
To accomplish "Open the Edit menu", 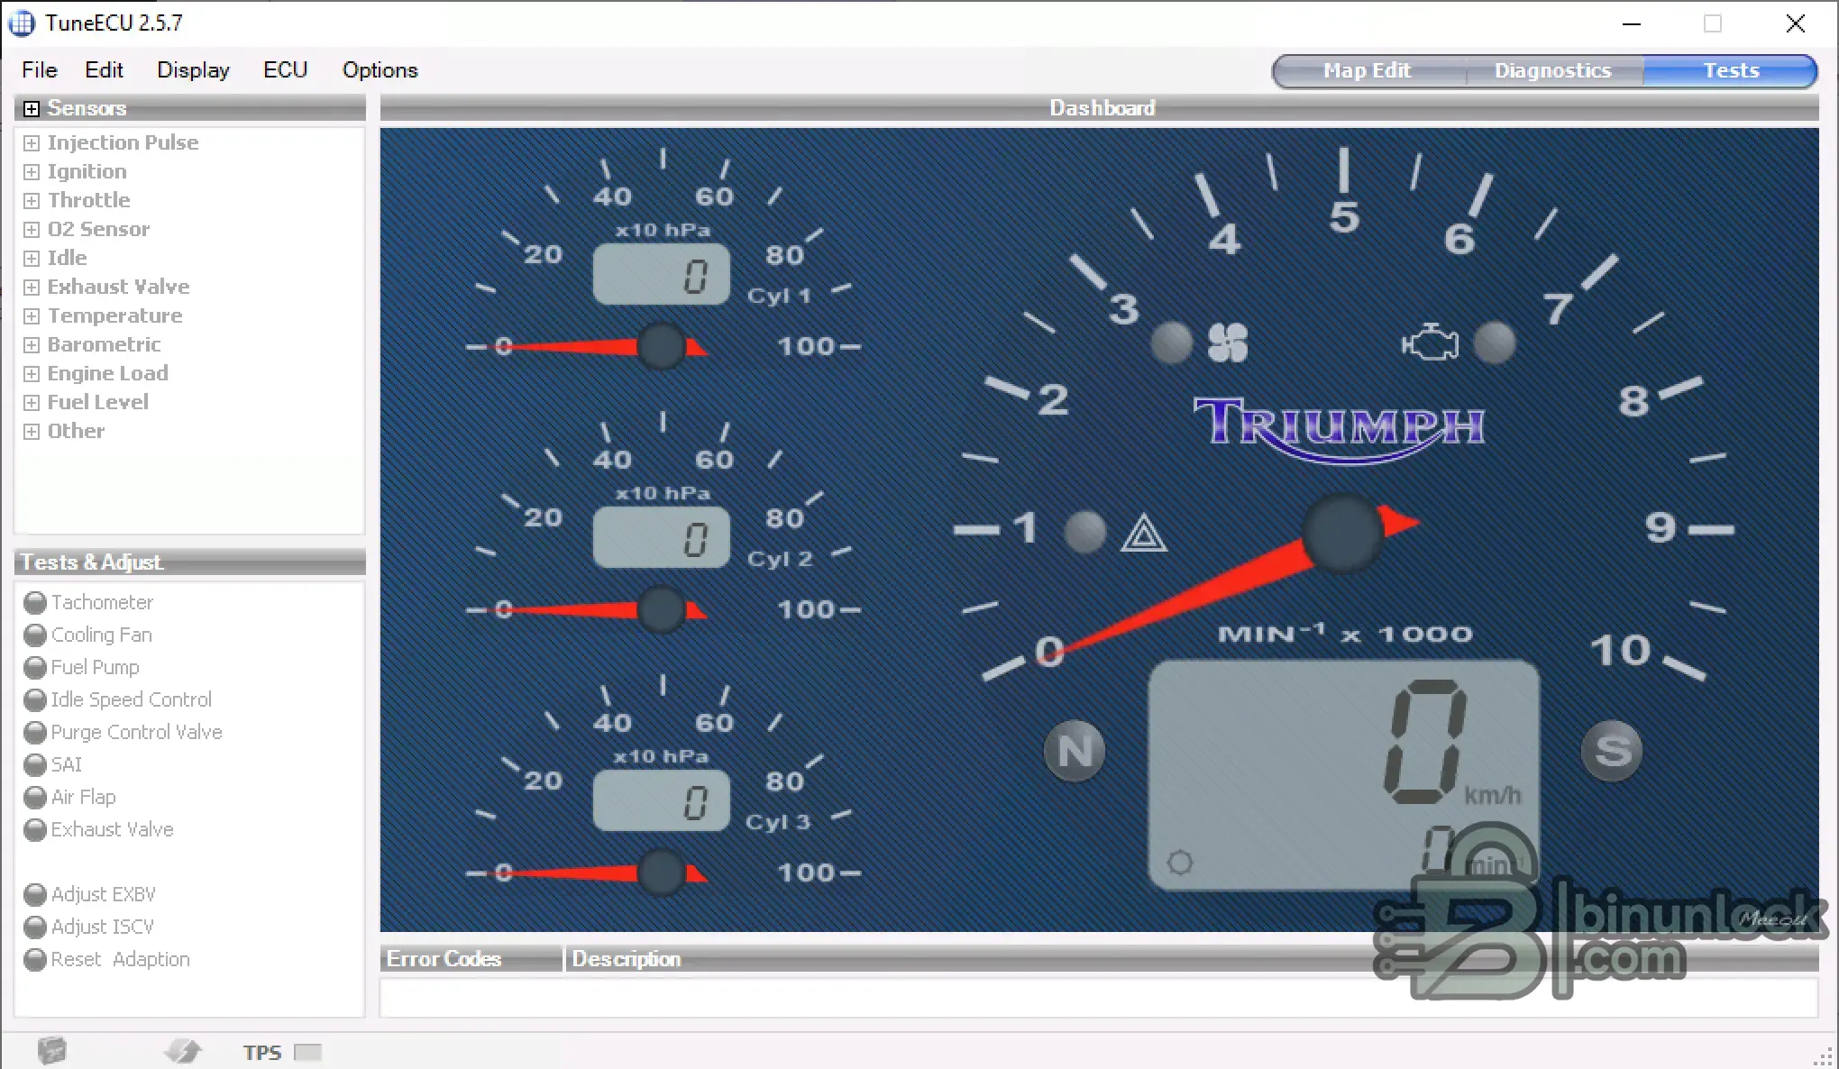I will coord(104,70).
